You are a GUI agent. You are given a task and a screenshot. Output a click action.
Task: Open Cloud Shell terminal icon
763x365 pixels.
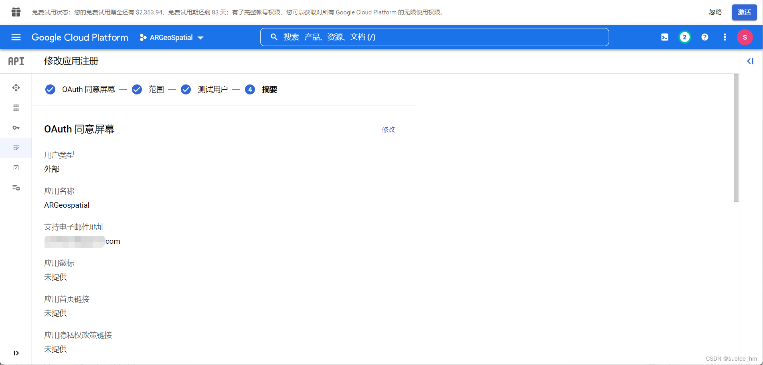pos(665,37)
